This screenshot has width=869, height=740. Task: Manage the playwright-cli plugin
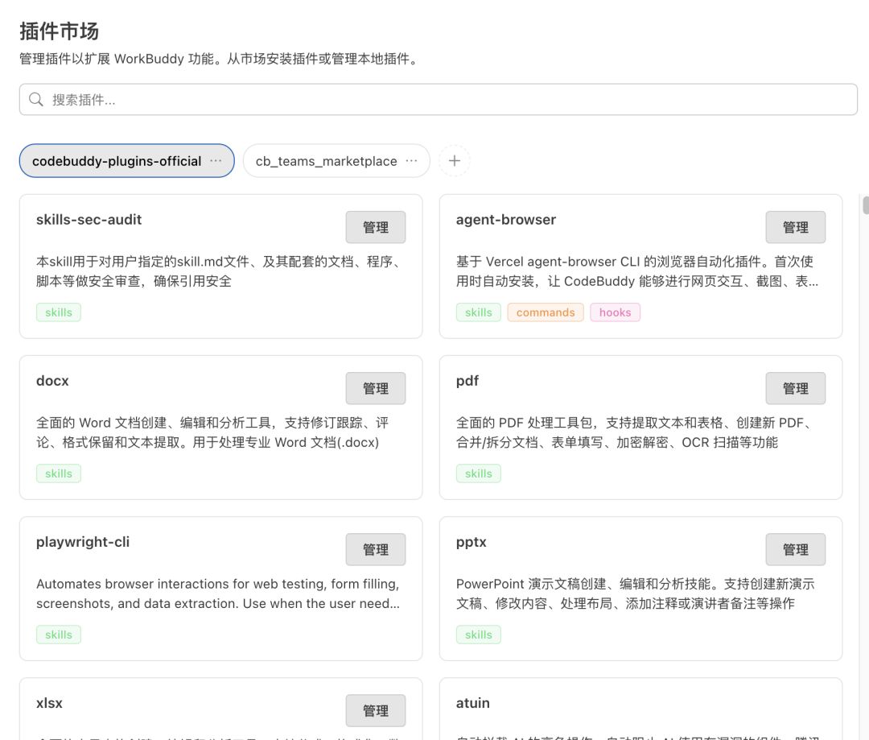[376, 550]
